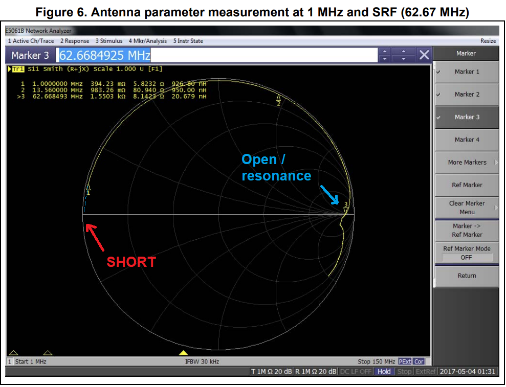
Task: Click the Return button
Action: 466,276
